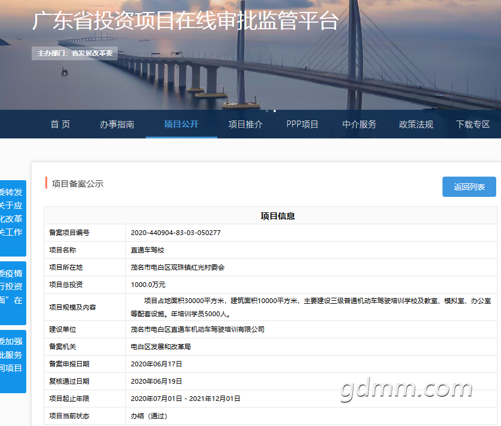Switch to the PPP项目 tab
This screenshot has height=426, width=501.
point(302,124)
